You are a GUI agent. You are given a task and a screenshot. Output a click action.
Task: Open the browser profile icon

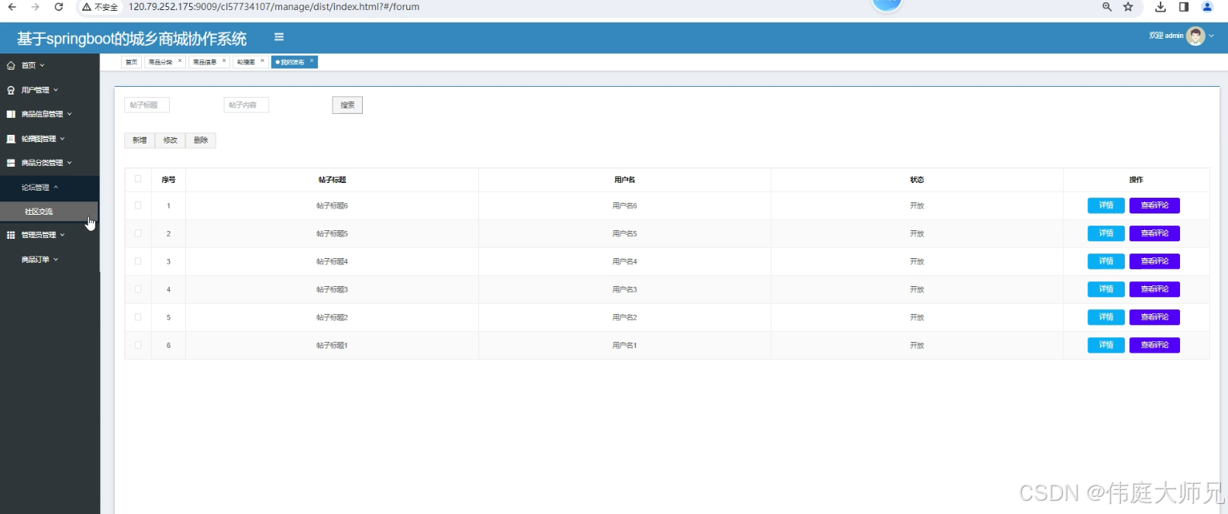coord(1207,7)
